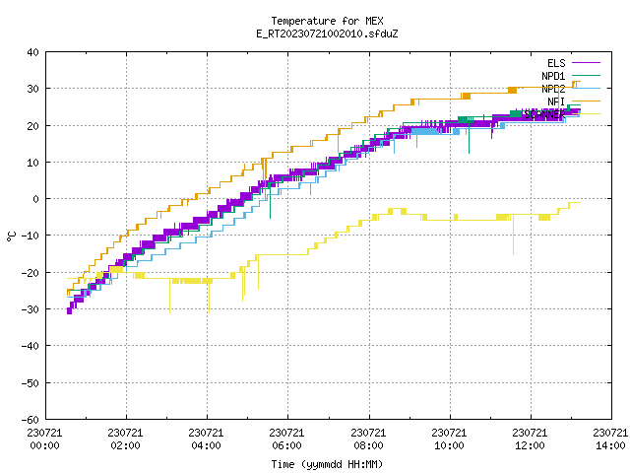This screenshot has width=630, height=473.
Task: Click the y-axis tick label "0"
Action: (36, 199)
